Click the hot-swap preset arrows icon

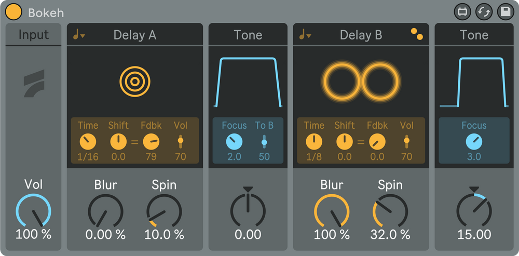click(484, 12)
